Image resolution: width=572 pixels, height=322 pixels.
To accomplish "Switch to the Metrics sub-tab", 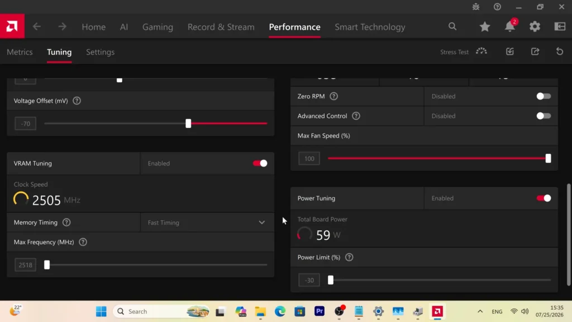I will click(x=20, y=52).
